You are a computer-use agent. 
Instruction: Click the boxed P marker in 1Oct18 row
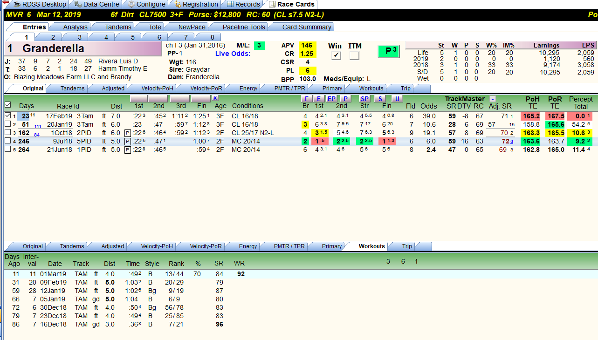[x=128, y=133]
